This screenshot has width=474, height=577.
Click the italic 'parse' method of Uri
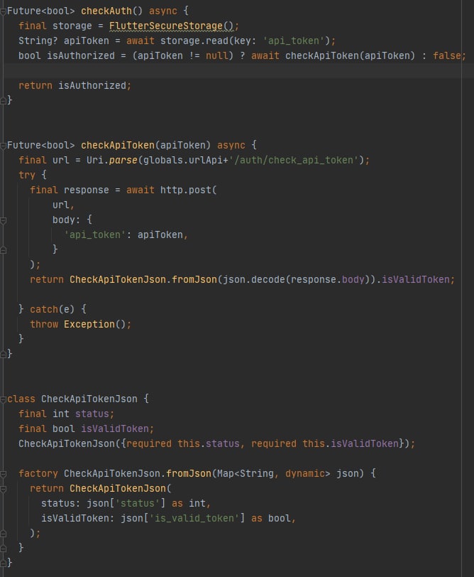click(123, 161)
